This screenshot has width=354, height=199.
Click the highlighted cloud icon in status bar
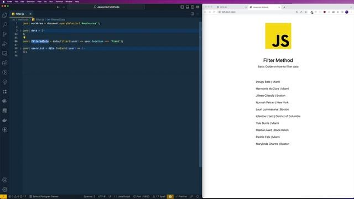pos(170,197)
